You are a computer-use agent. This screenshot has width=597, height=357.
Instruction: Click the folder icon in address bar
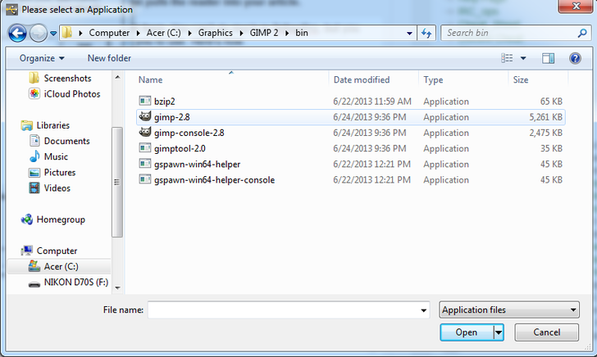tap(67, 33)
